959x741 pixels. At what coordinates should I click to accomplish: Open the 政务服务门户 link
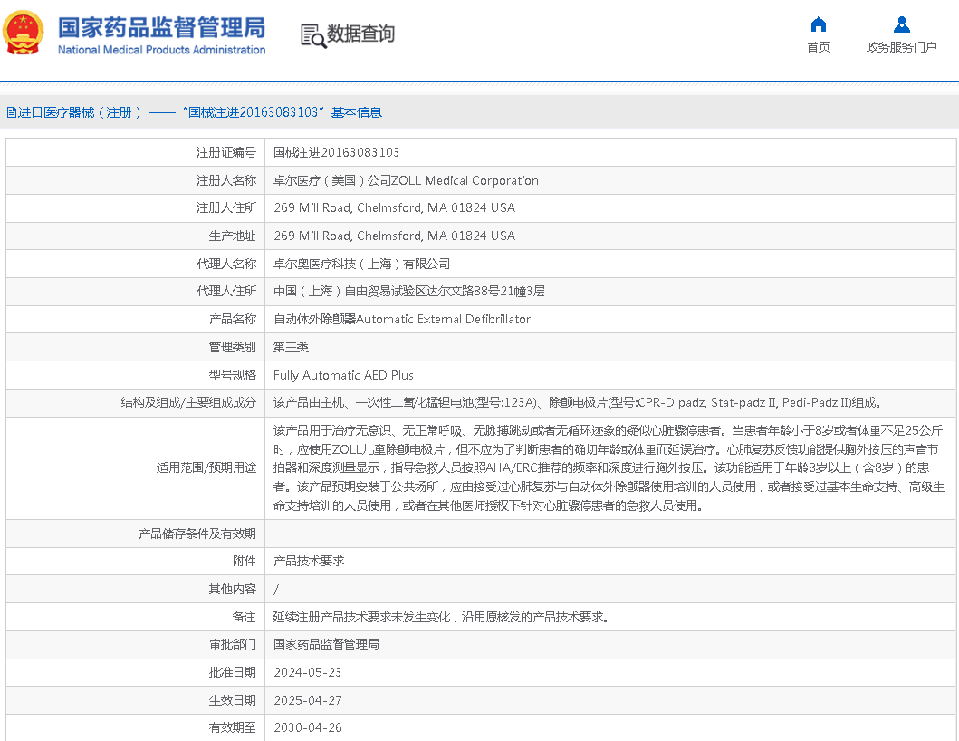tap(901, 48)
